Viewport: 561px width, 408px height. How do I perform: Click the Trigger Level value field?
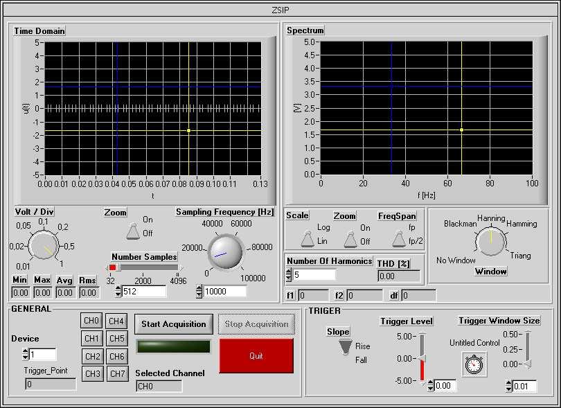click(x=445, y=386)
